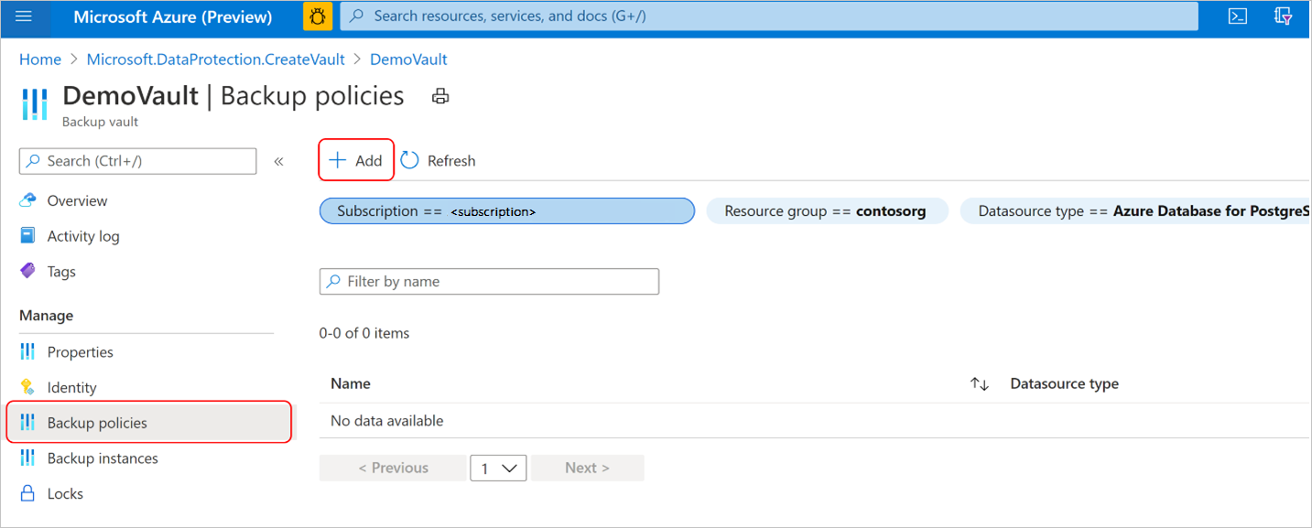Open the portal hamburger menu
The height and width of the screenshot is (528, 1312).
[24, 16]
